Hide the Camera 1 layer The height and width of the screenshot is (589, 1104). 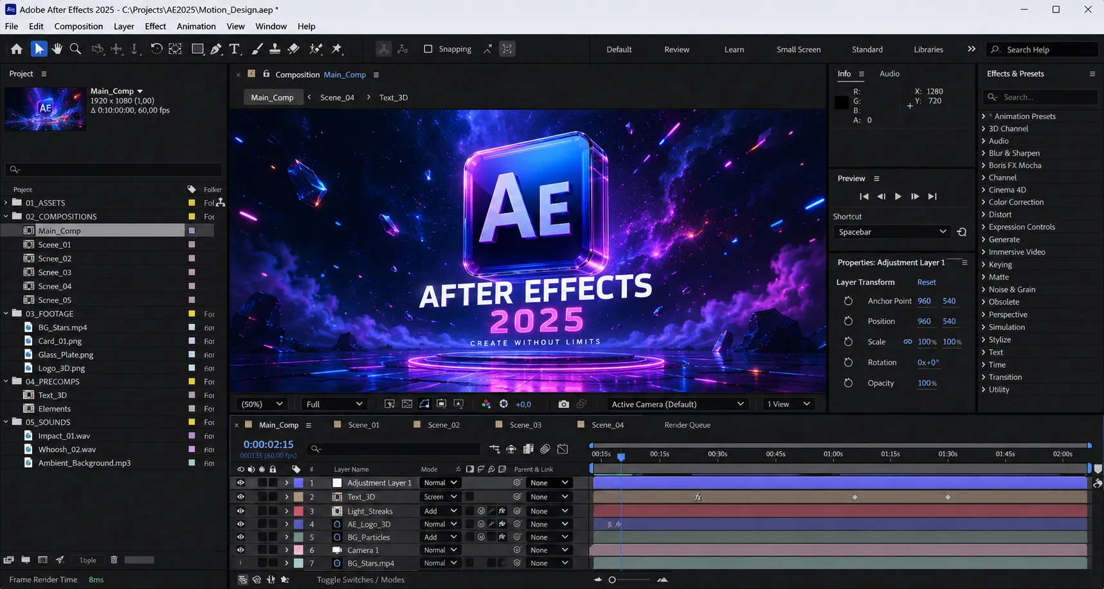pyautogui.click(x=240, y=550)
